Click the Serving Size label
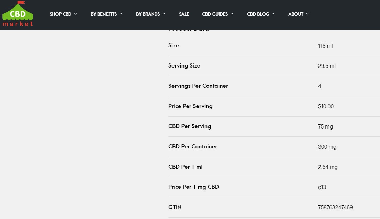This screenshot has height=219, width=380. (184, 66)
